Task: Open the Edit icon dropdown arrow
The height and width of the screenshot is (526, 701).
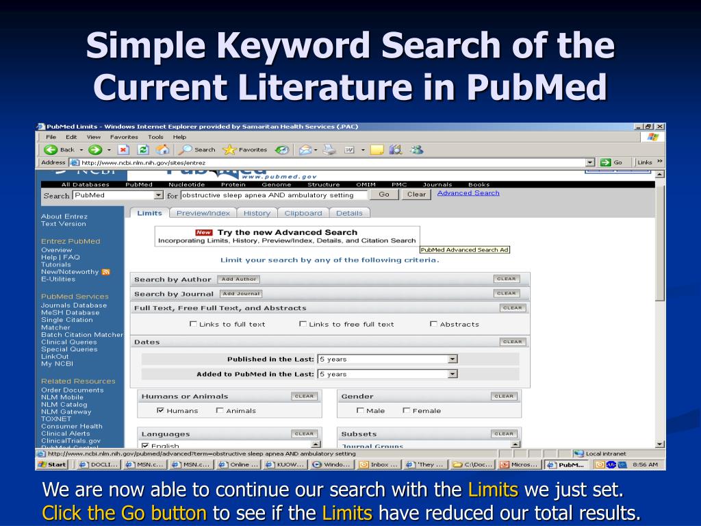Action: coord(363,150)
